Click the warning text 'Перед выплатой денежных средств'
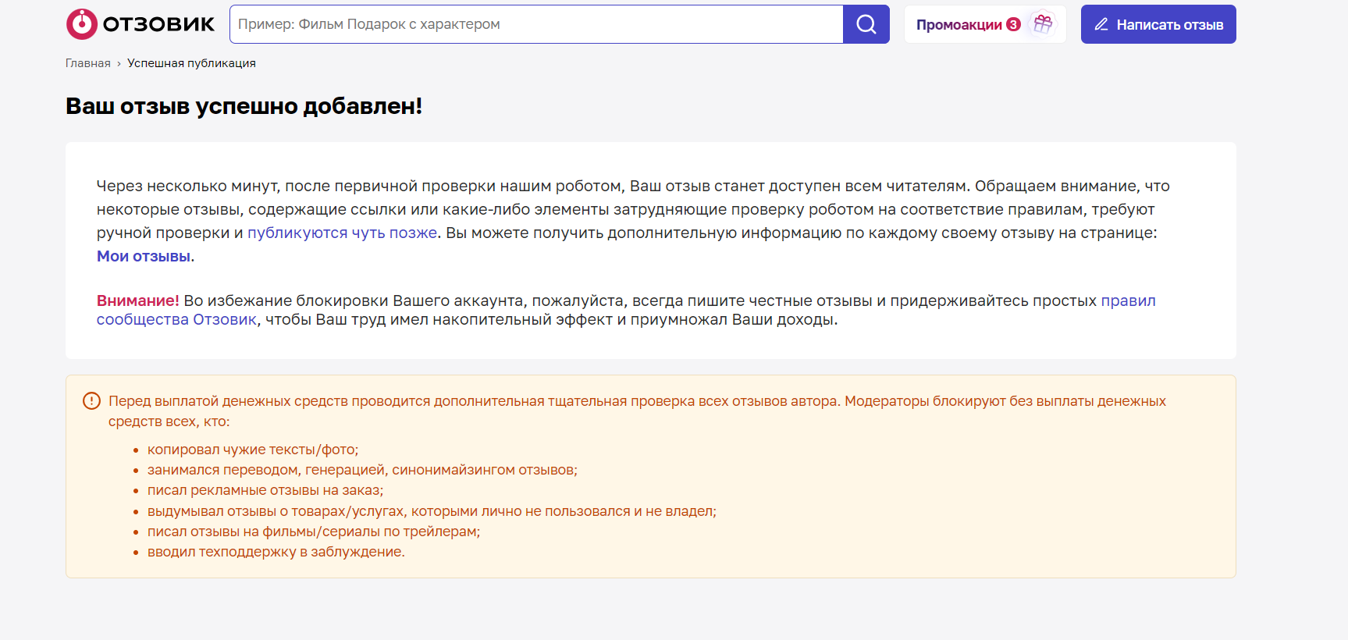The width and height of the screenshot is (1348, 640). [637, 411]
